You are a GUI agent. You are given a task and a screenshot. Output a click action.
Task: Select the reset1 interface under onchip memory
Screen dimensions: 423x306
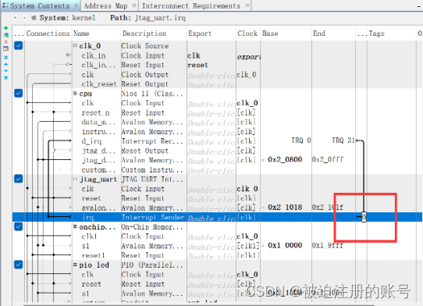click(93, 255)
